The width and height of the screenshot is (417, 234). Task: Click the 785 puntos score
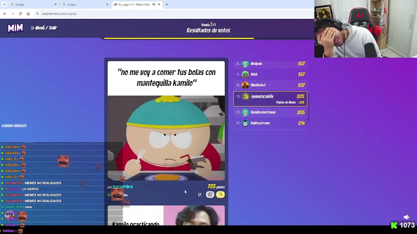(216, 187)
